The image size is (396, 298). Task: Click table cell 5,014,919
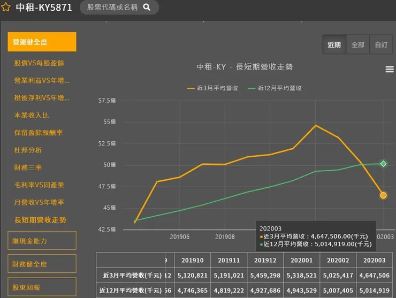pyautogui.click(x=374, y=291)
